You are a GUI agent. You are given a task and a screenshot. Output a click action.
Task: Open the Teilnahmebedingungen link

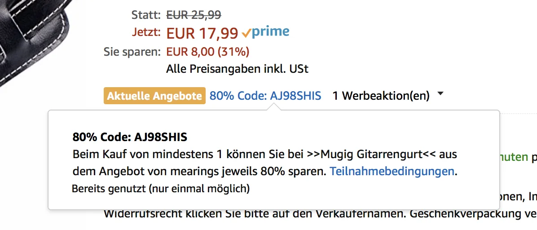tap(392, 171)
